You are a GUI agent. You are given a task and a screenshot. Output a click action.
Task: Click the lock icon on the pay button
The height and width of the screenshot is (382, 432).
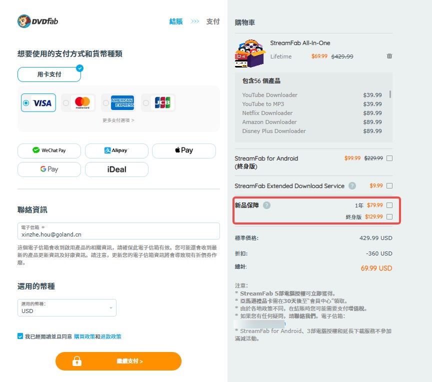coord(77,361)
